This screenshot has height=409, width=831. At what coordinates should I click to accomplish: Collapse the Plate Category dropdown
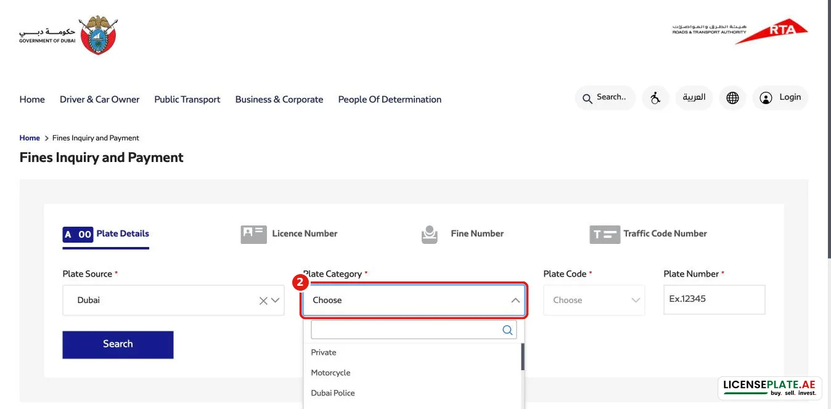point(515,301)
